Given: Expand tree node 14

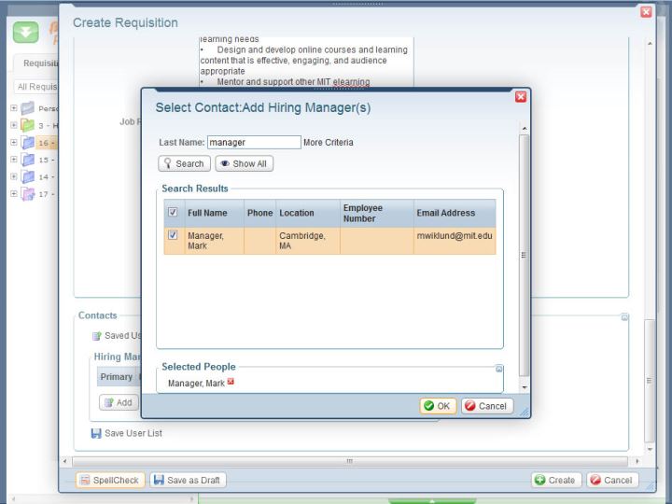Looking at the screenshot, I should click(x=14, y=176).
